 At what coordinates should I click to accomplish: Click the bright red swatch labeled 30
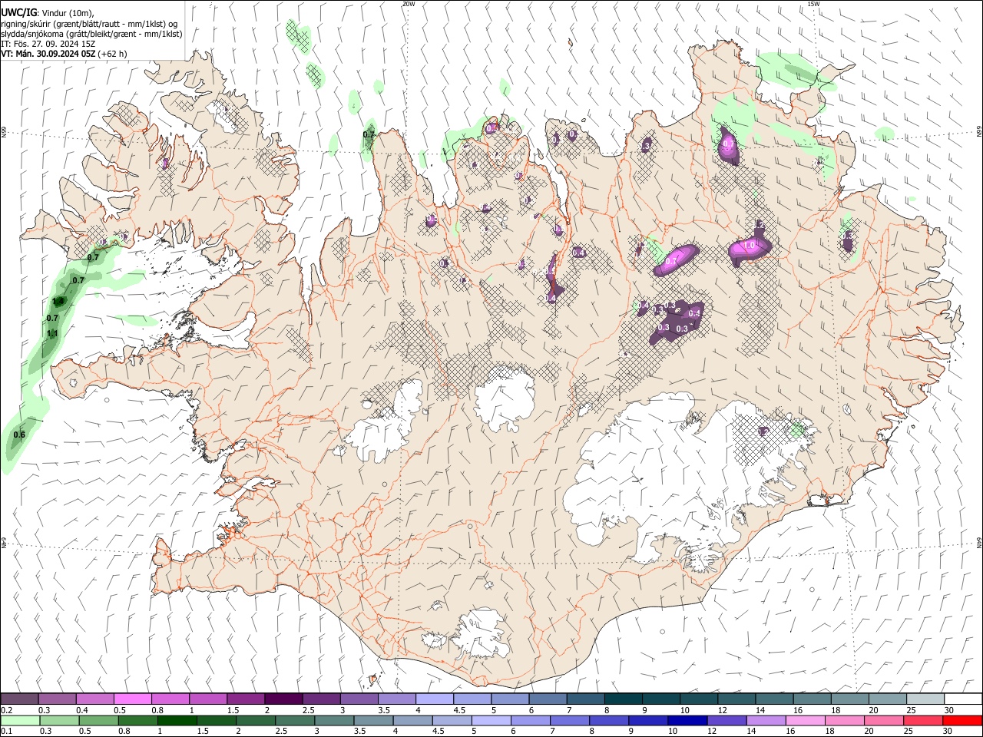tap(961, 720)
